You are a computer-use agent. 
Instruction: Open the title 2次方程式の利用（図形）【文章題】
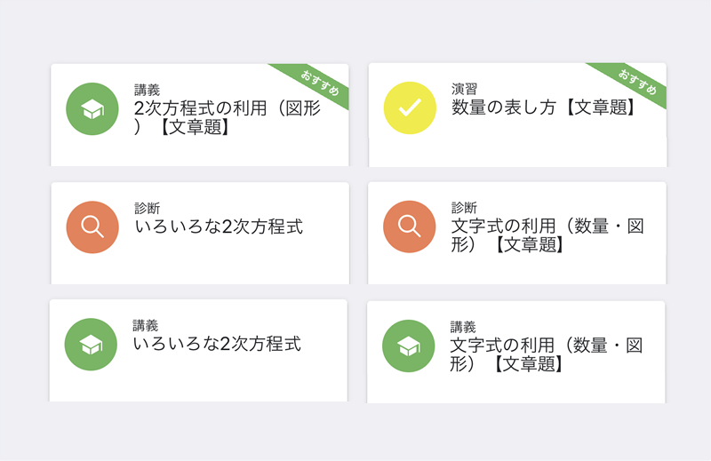tap(228, 117)
